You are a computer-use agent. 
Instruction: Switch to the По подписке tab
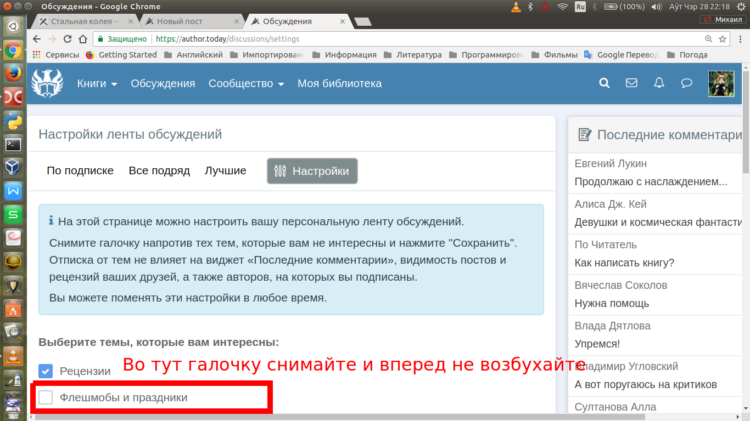tap(80, 170)
